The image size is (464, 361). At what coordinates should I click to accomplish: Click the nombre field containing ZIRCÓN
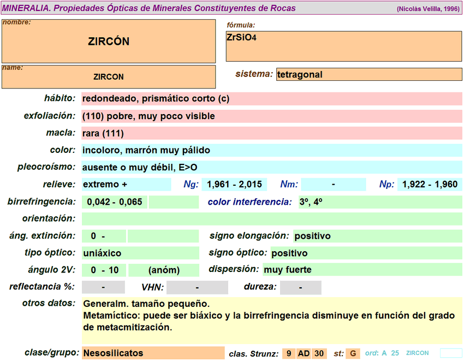point(109,42)
